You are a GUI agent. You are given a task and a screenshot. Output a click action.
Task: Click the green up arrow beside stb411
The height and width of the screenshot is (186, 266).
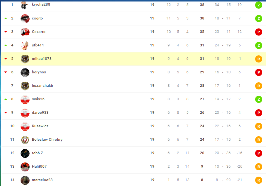[x=6, y=45]
